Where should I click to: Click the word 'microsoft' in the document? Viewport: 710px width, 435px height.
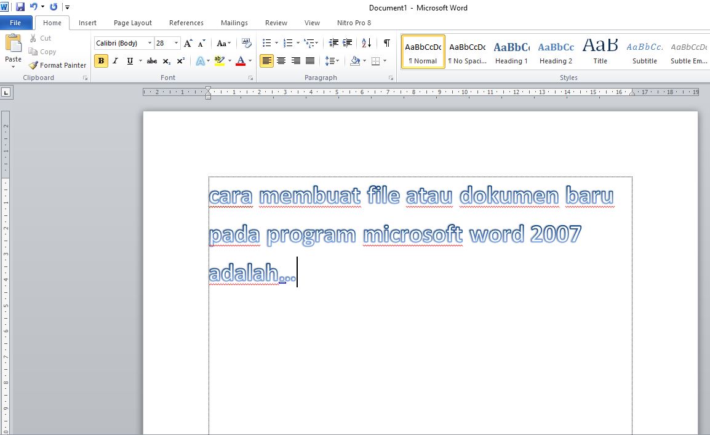point(412,234)
